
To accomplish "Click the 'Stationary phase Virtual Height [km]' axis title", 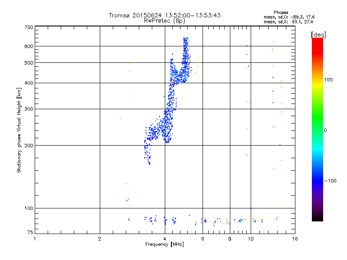I will tap(19, 130).
